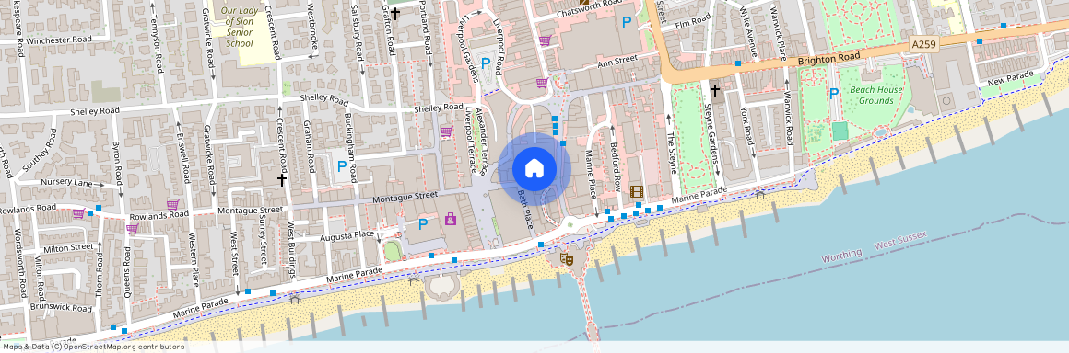The width and height of the screenshot is (1069, 353).
Task: Select the church cross by Steyne Gardens
Action: pyautogui.click(x=714, y=90)
